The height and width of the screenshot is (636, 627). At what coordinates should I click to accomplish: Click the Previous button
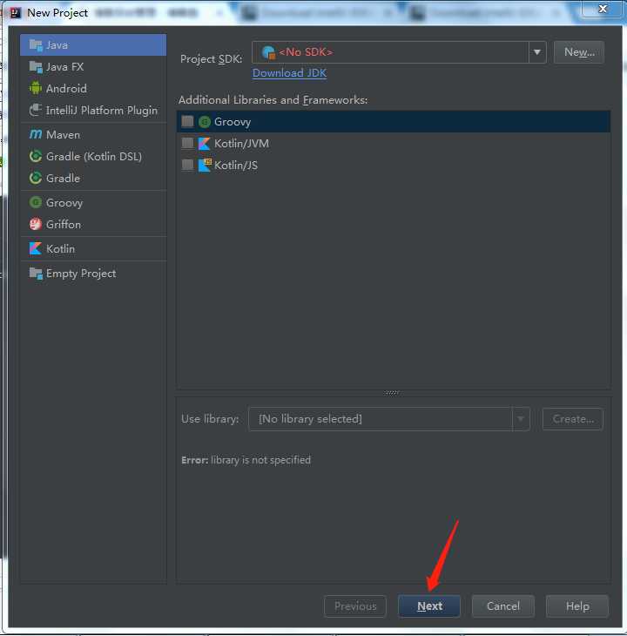pyautogui.click(x=355, y=606)
